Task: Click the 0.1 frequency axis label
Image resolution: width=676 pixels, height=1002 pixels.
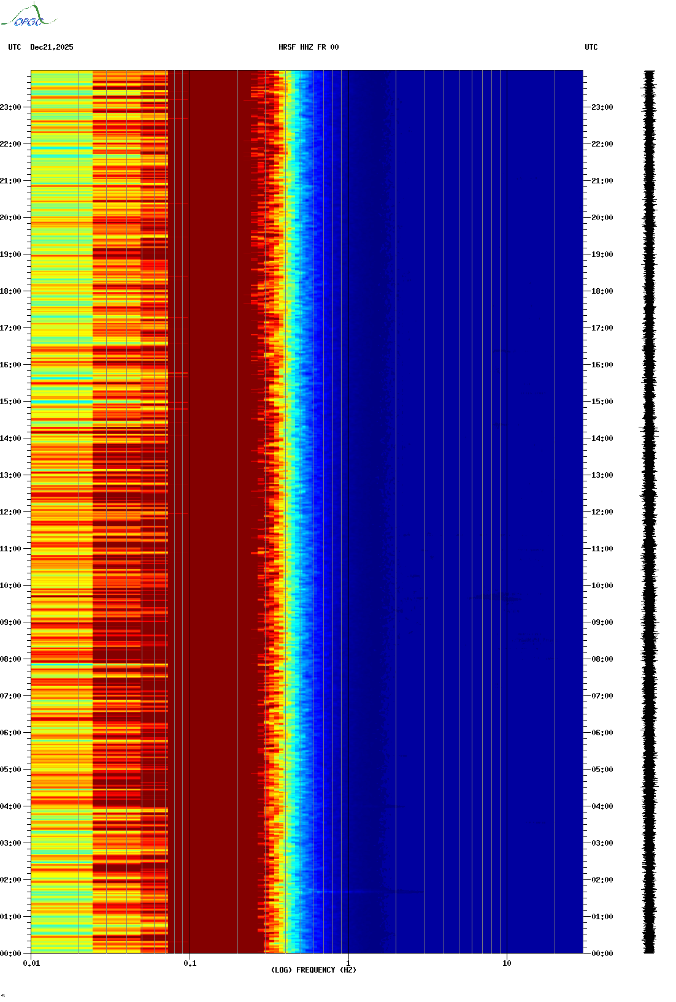Action: 190,963
